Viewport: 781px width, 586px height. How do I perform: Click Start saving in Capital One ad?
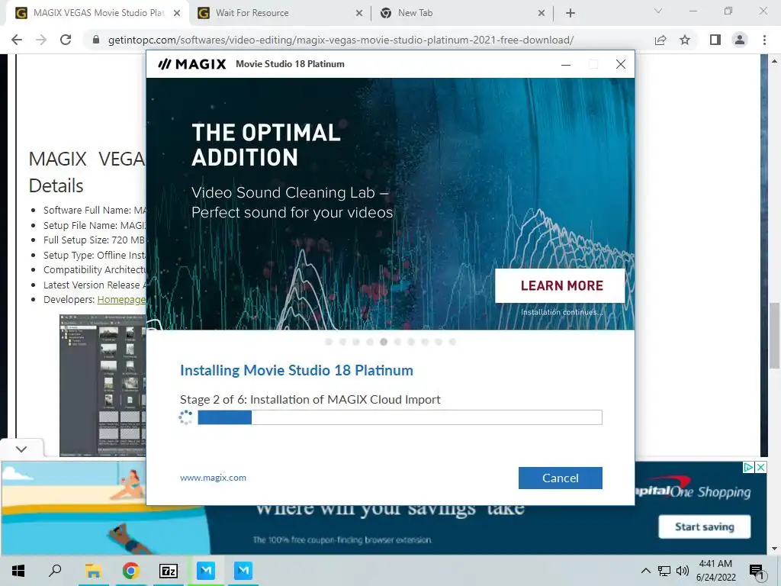point(704,526)
